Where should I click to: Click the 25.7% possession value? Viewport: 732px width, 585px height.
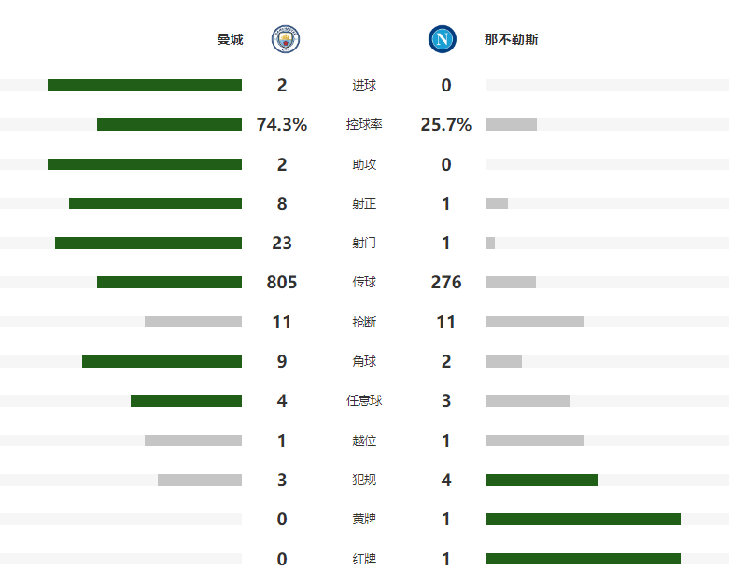[x=446, y=125]
